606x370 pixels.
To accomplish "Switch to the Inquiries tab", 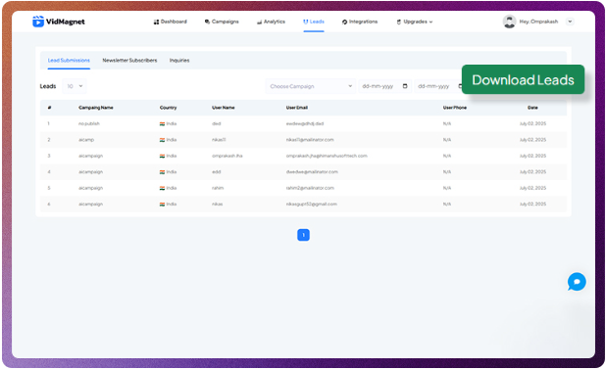I will (179, 60).
